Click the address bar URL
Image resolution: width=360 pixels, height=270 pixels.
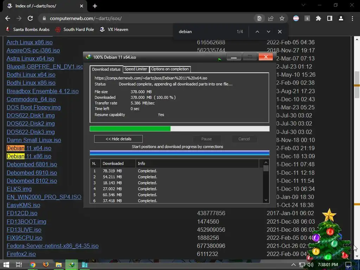(x=86, y=18)
